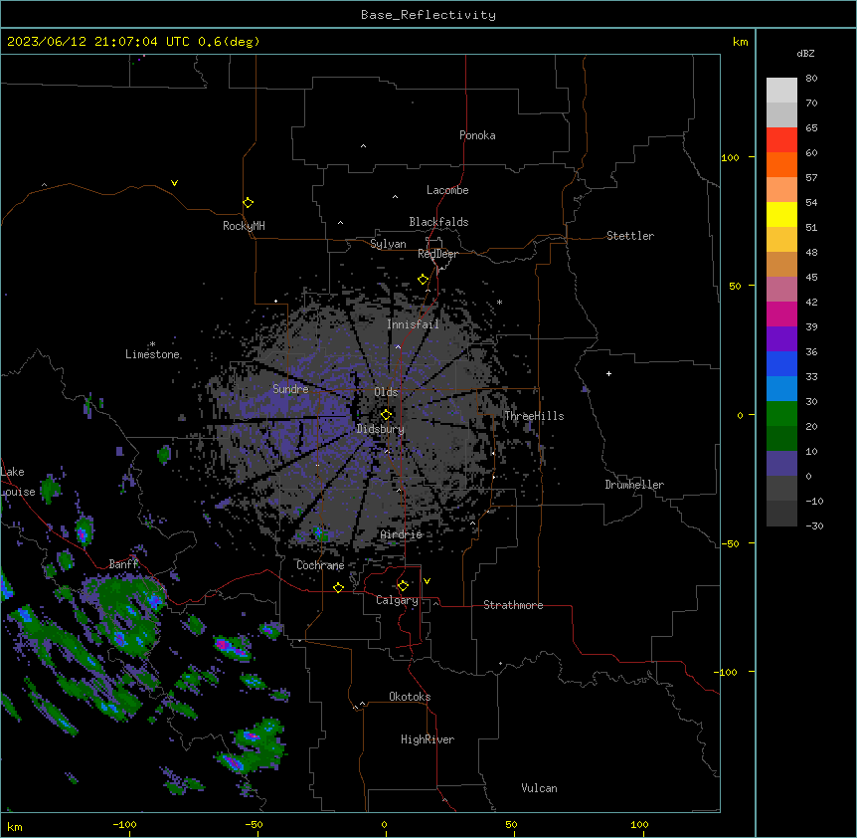Click the Sundre town label

[x=290, y=389]
